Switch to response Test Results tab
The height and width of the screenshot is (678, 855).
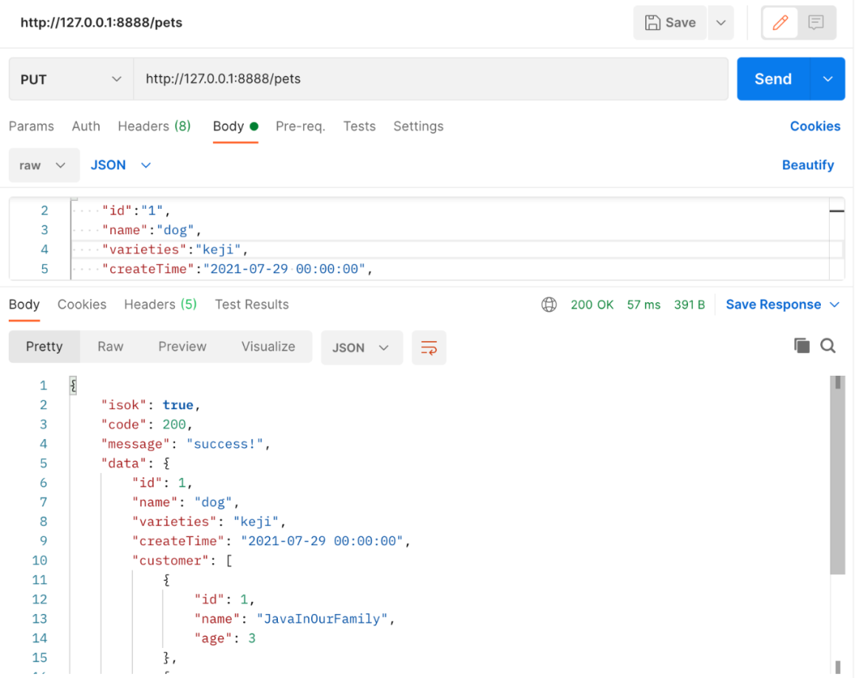click(252, 305)
